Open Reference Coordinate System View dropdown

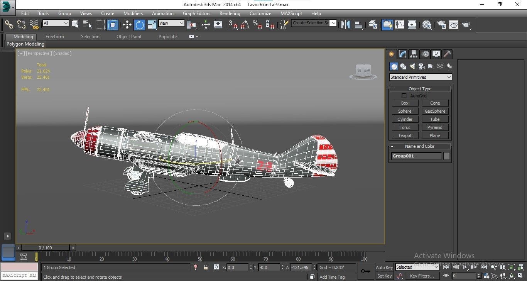coord(171,23)
